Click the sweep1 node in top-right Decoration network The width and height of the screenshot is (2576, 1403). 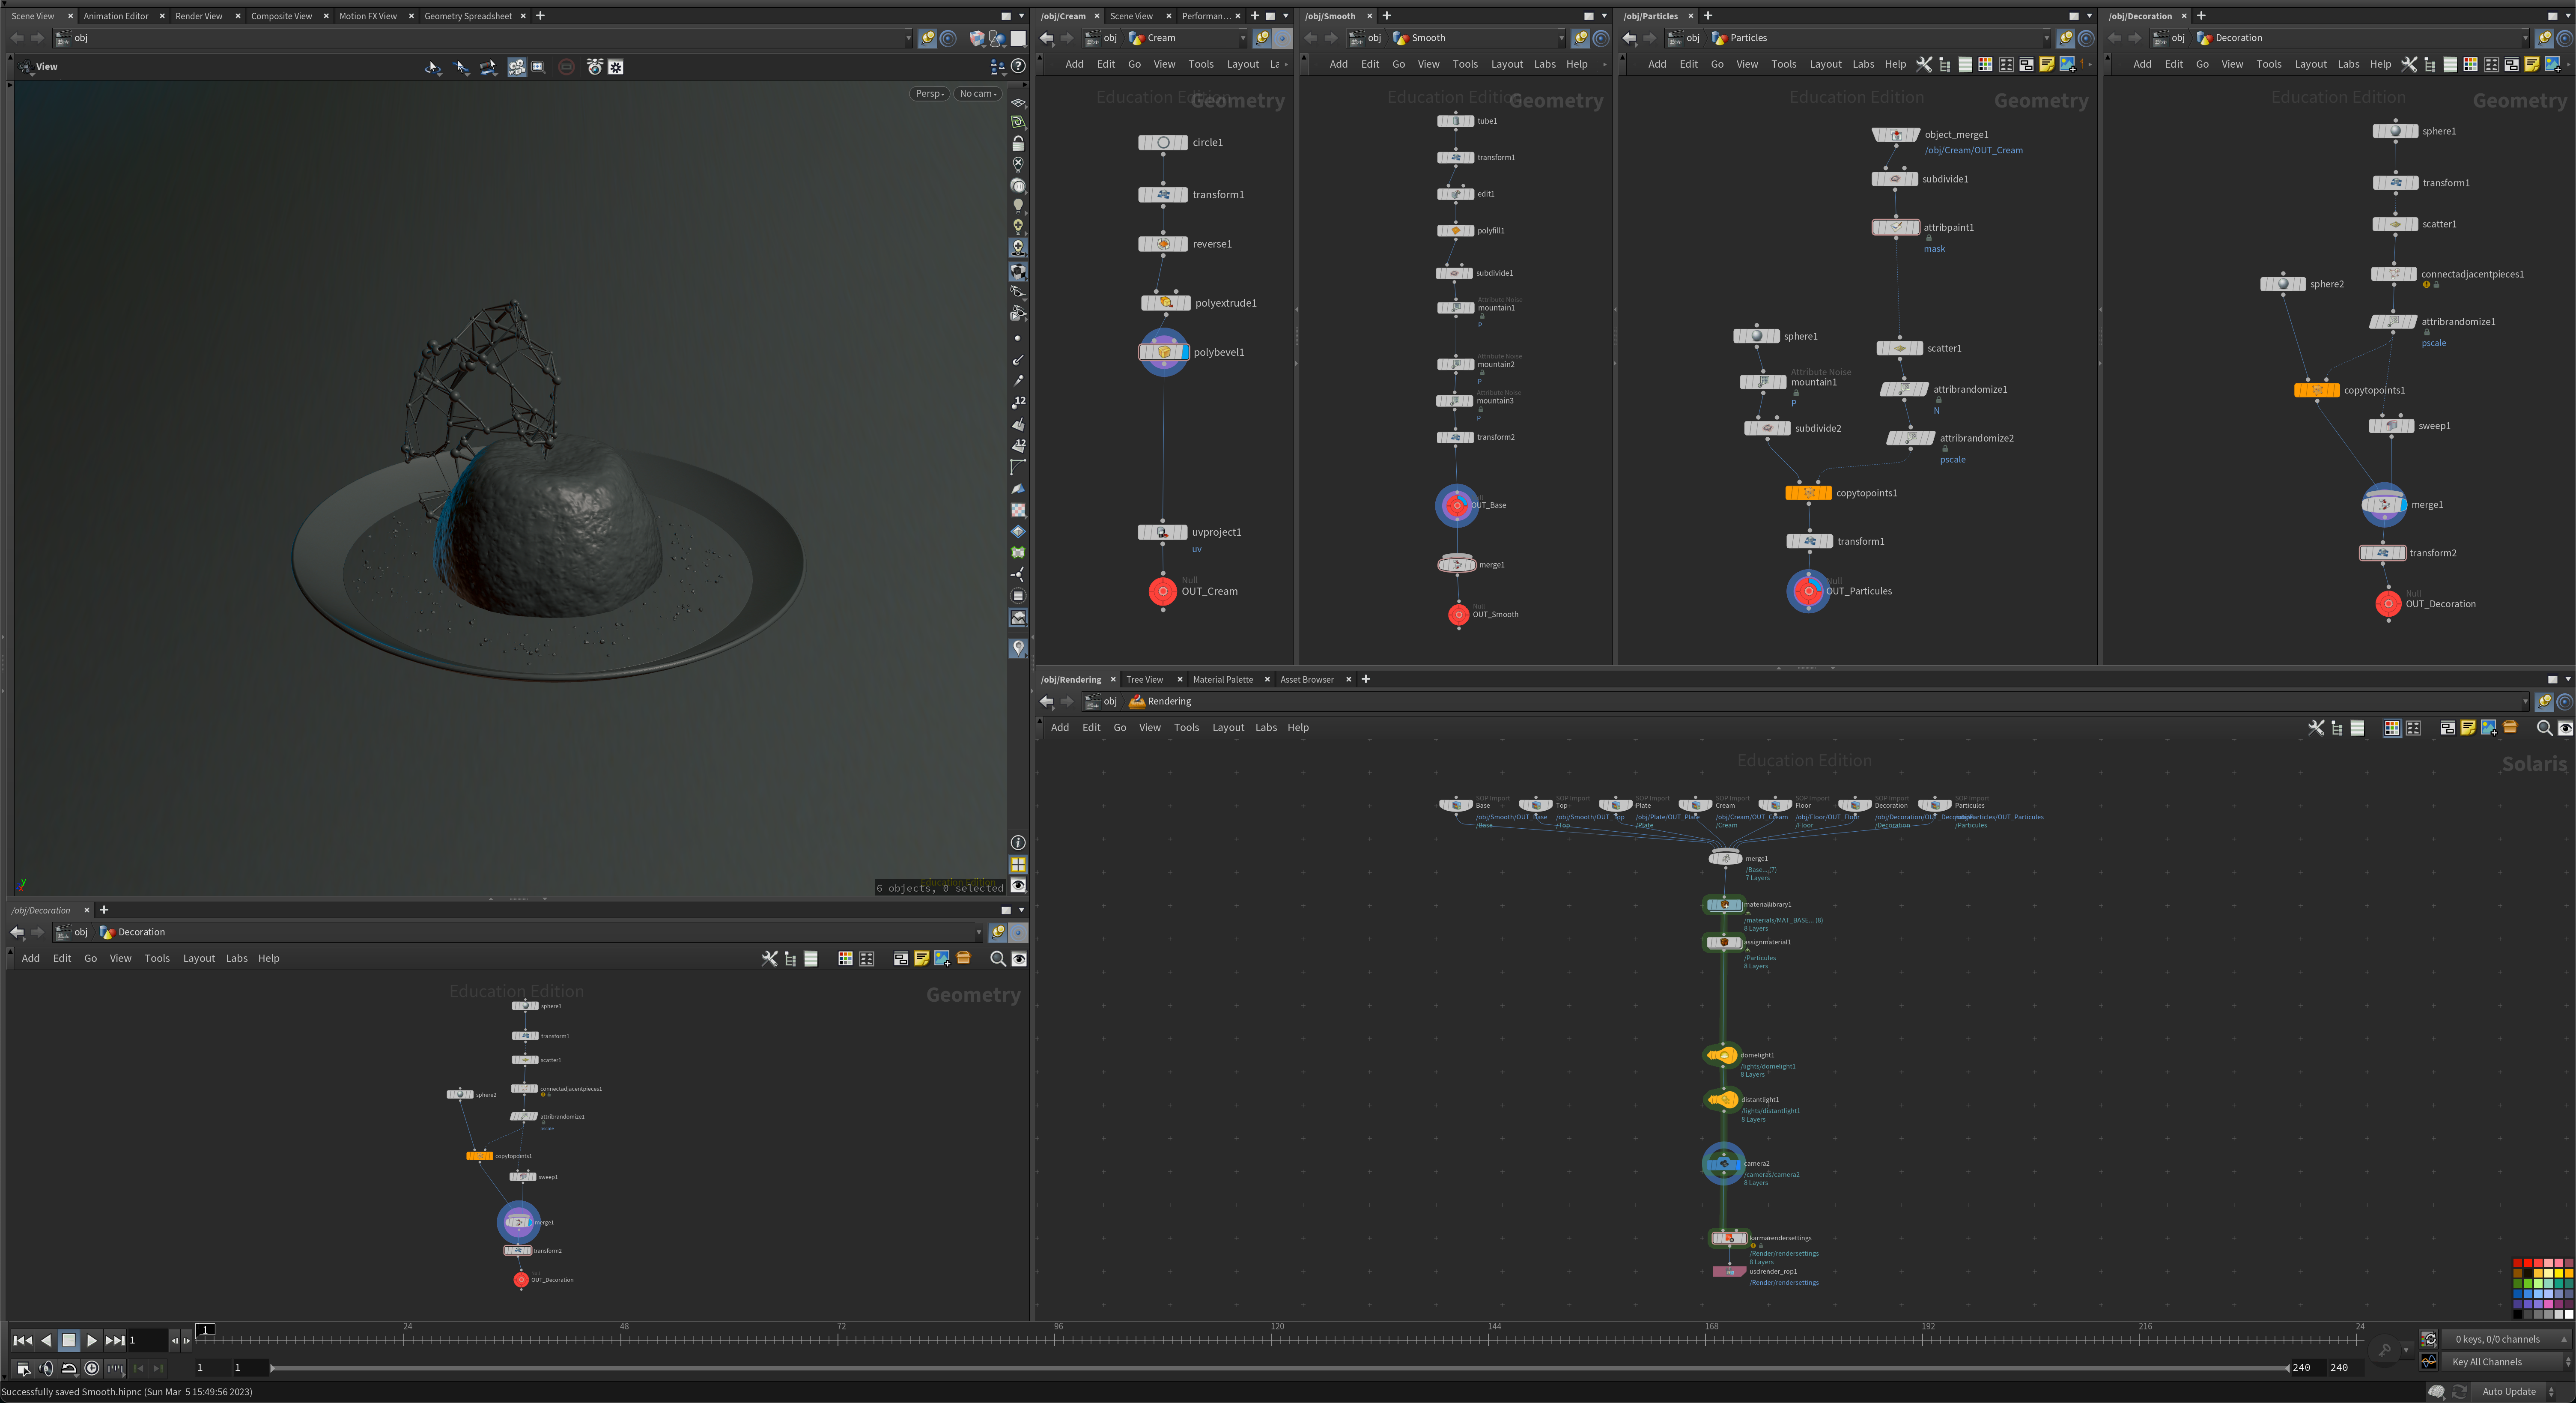point(2391,426)
